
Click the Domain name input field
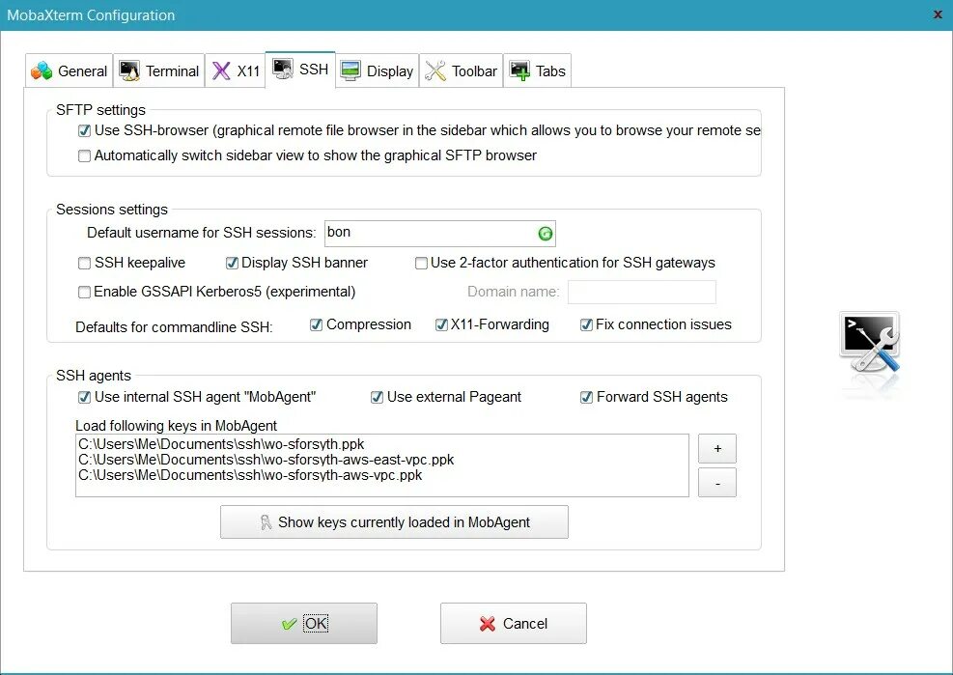pos(642,292)
